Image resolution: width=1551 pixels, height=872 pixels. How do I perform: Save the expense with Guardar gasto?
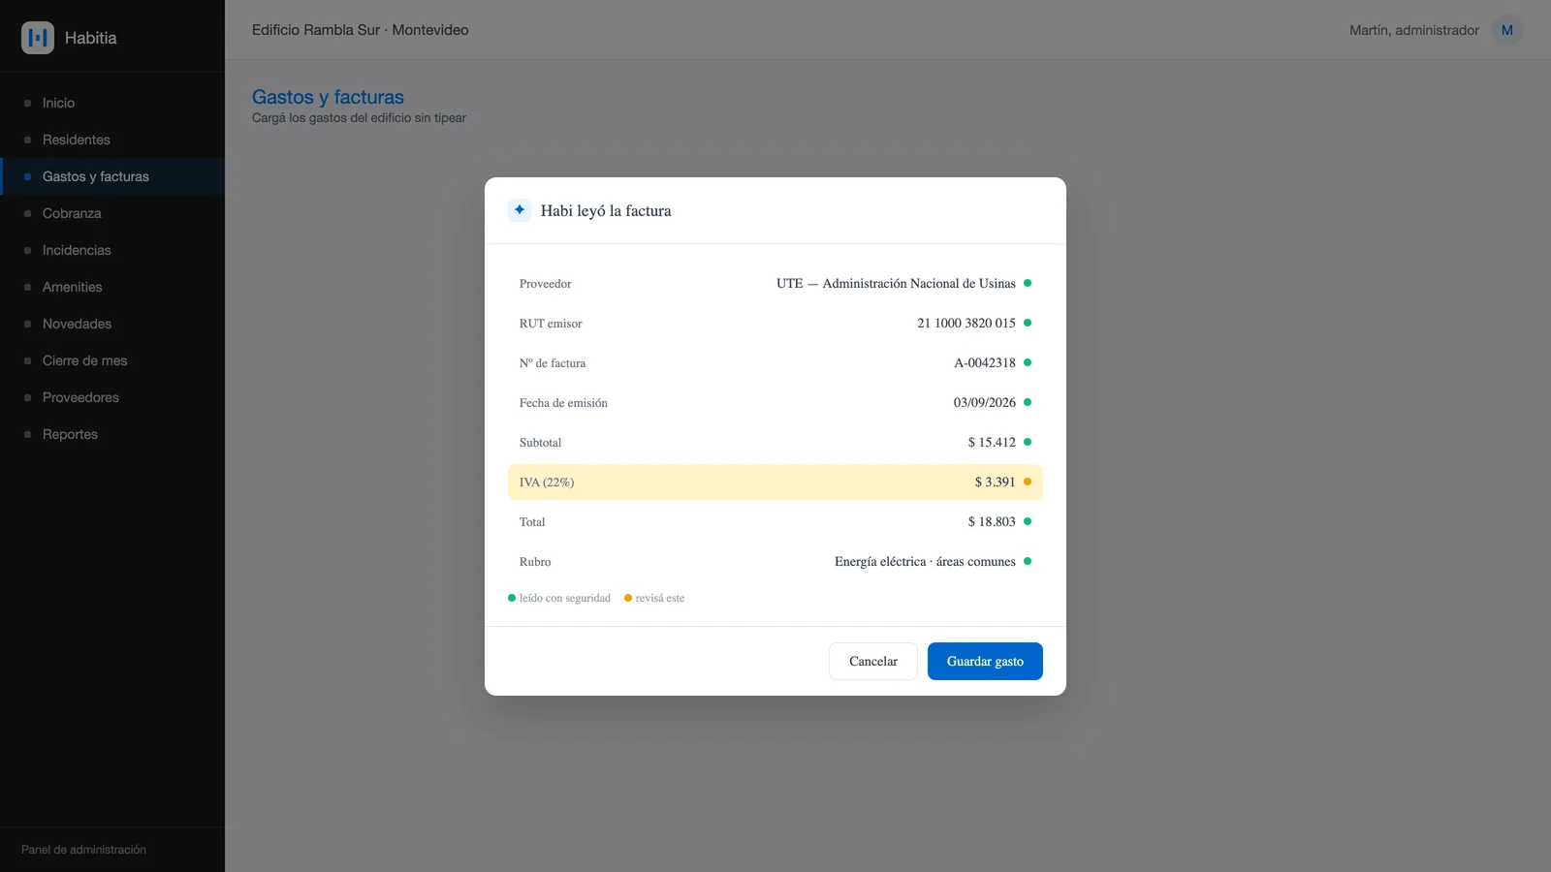point(985,662)
